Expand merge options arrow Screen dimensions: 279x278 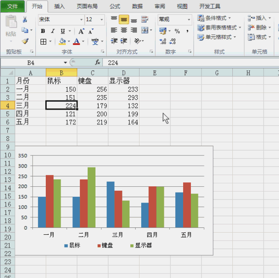point(151,30)
